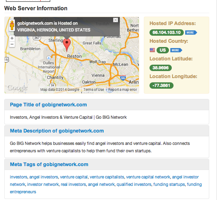The image size is (217, 200).
Task: Click the Google logo on the map
Action: click(17, 88)
